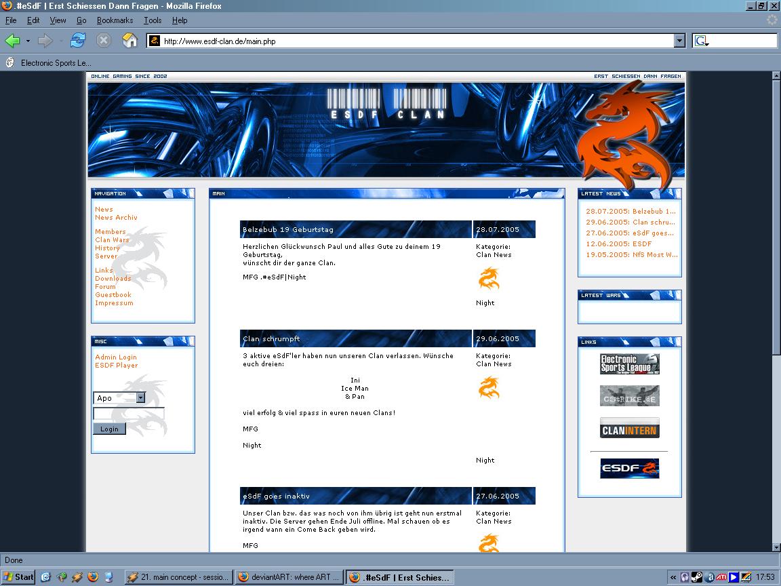Click the Reload page toolbar icon
781x586 pixels.
[78, 41]
